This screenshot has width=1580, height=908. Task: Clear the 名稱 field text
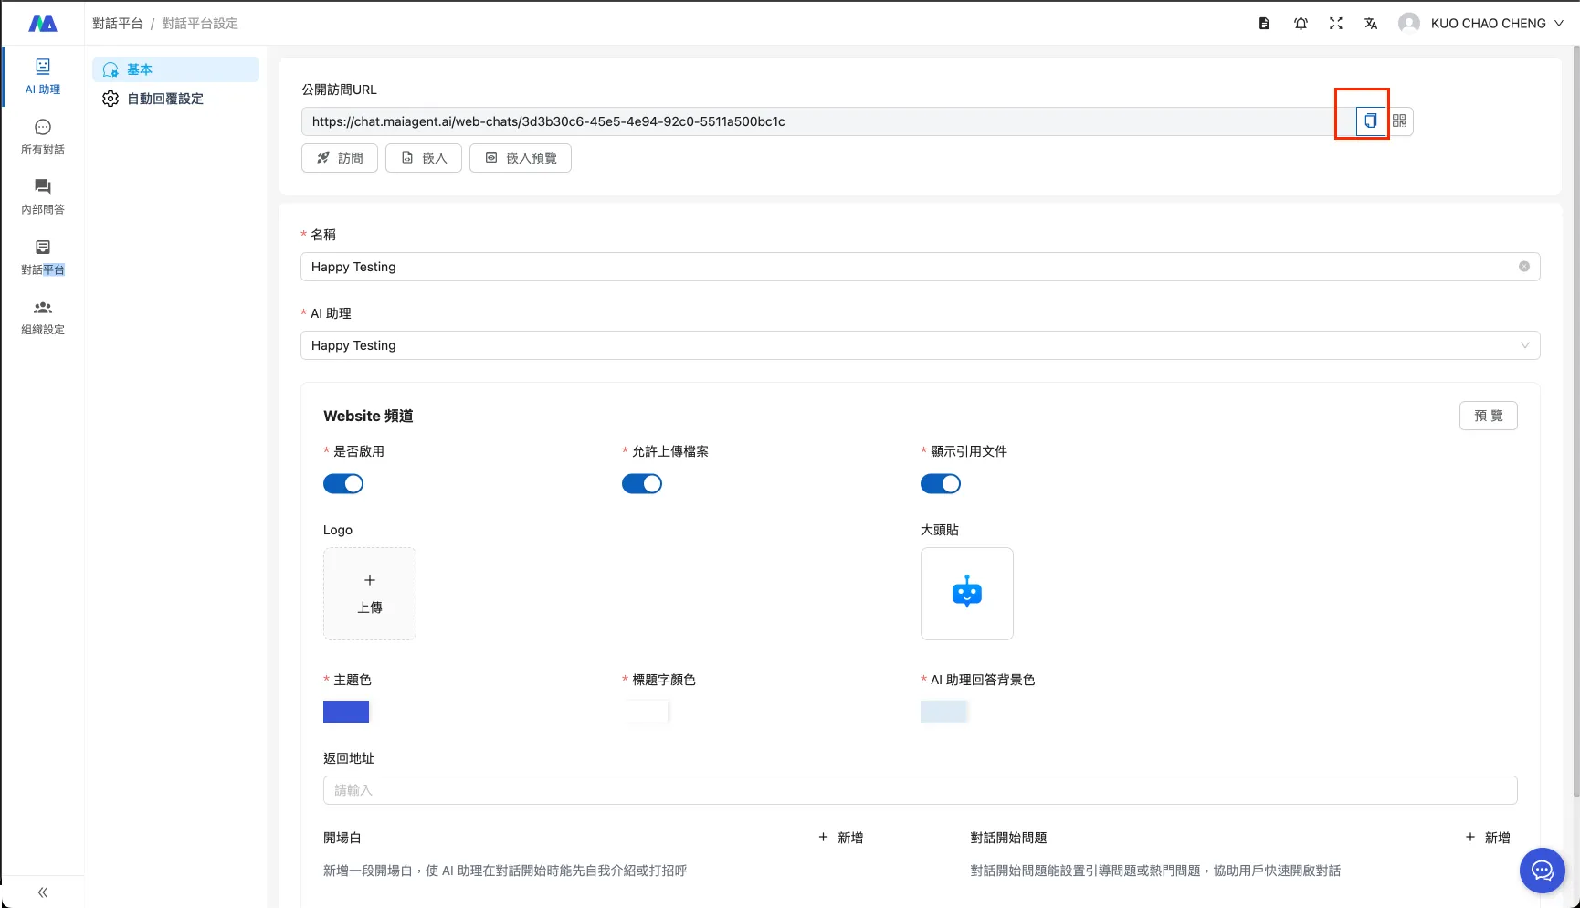pyautogui.click(x=1523, y=267)
